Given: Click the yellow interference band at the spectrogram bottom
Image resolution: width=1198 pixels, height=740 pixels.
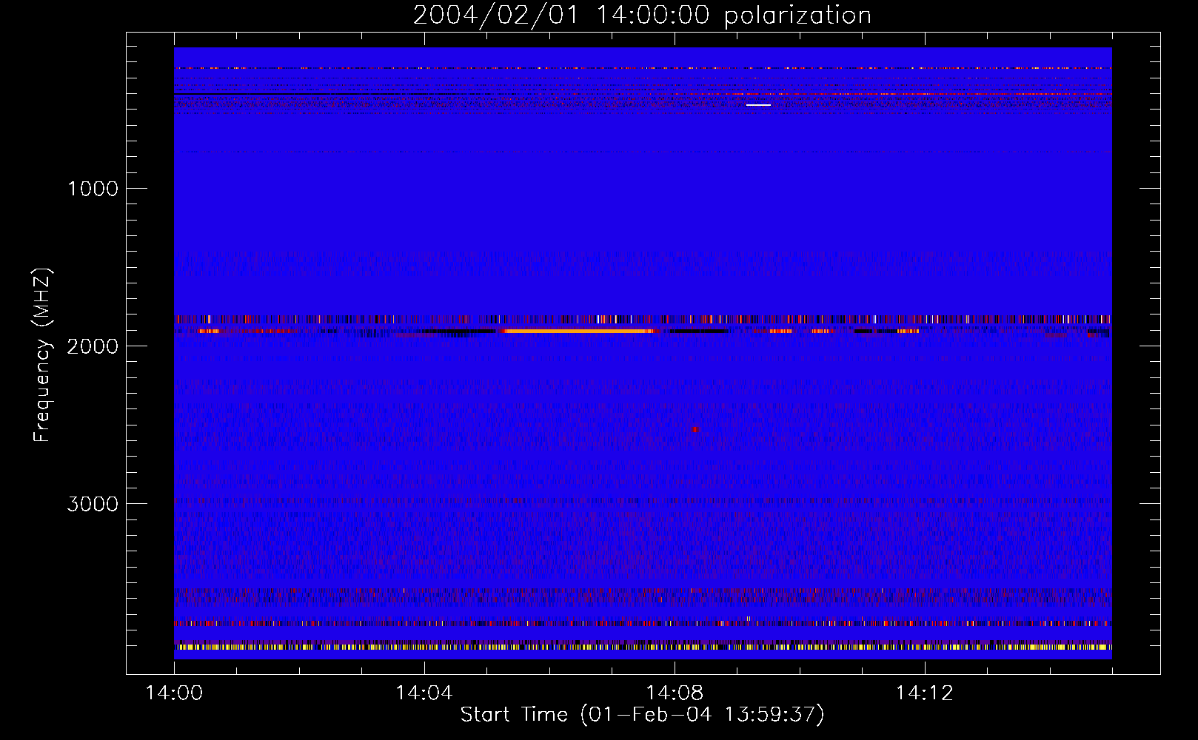Looking at the screenshot, I should pos(643,647).
